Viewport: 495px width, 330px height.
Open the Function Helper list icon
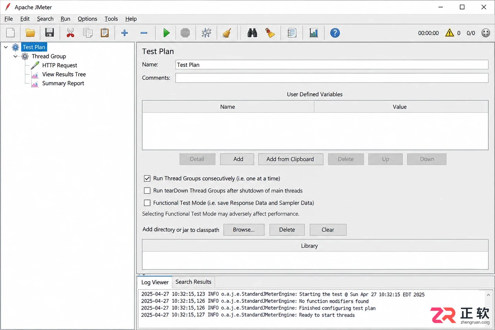[x=292, y=33]
